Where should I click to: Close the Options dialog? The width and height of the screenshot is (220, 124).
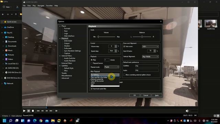tap(161, 21)
